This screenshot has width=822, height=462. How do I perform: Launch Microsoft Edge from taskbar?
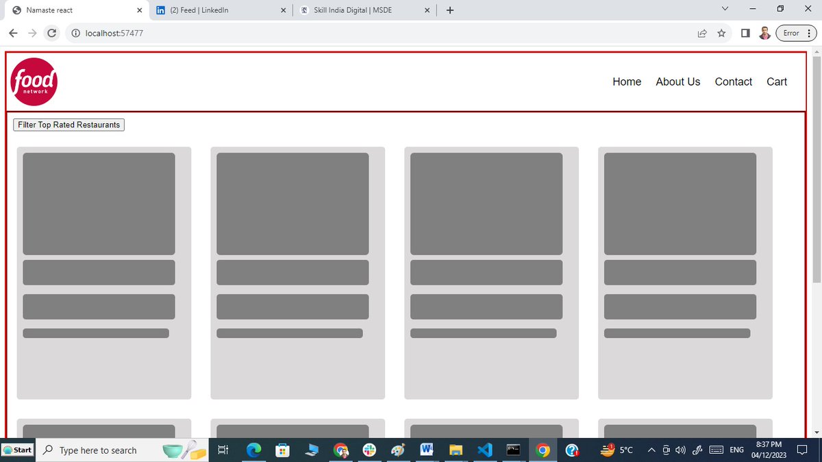tap(254, 450)
